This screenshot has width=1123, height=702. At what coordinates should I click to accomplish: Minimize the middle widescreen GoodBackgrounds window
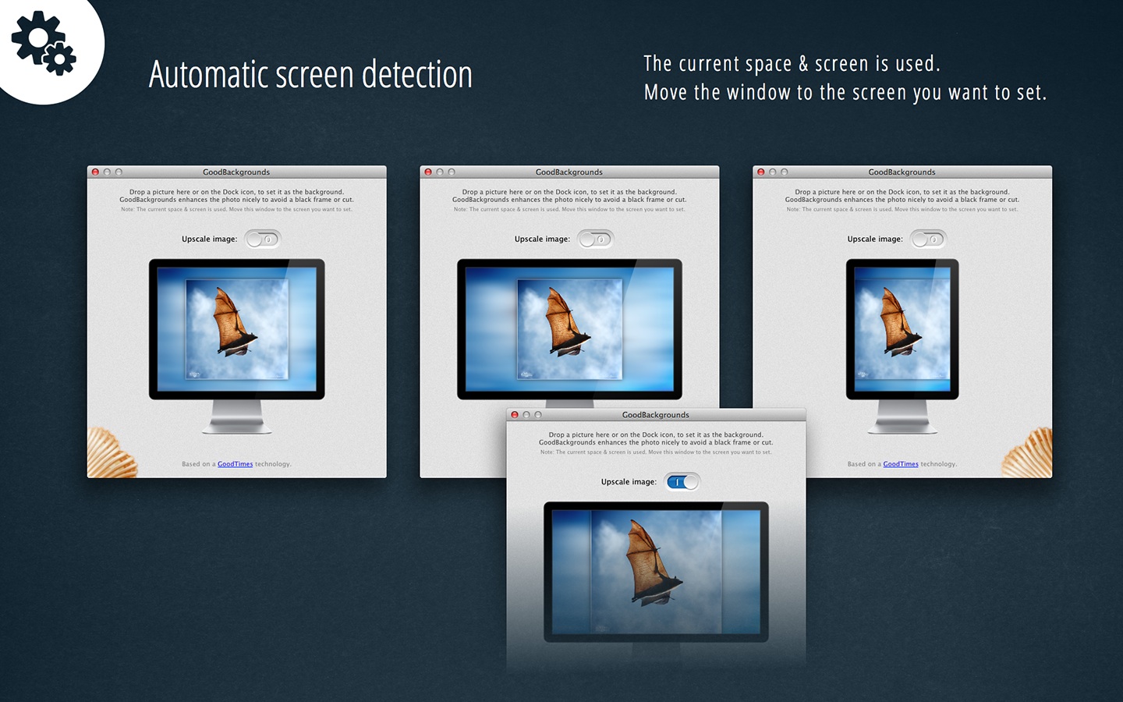(x=440, y=172)
